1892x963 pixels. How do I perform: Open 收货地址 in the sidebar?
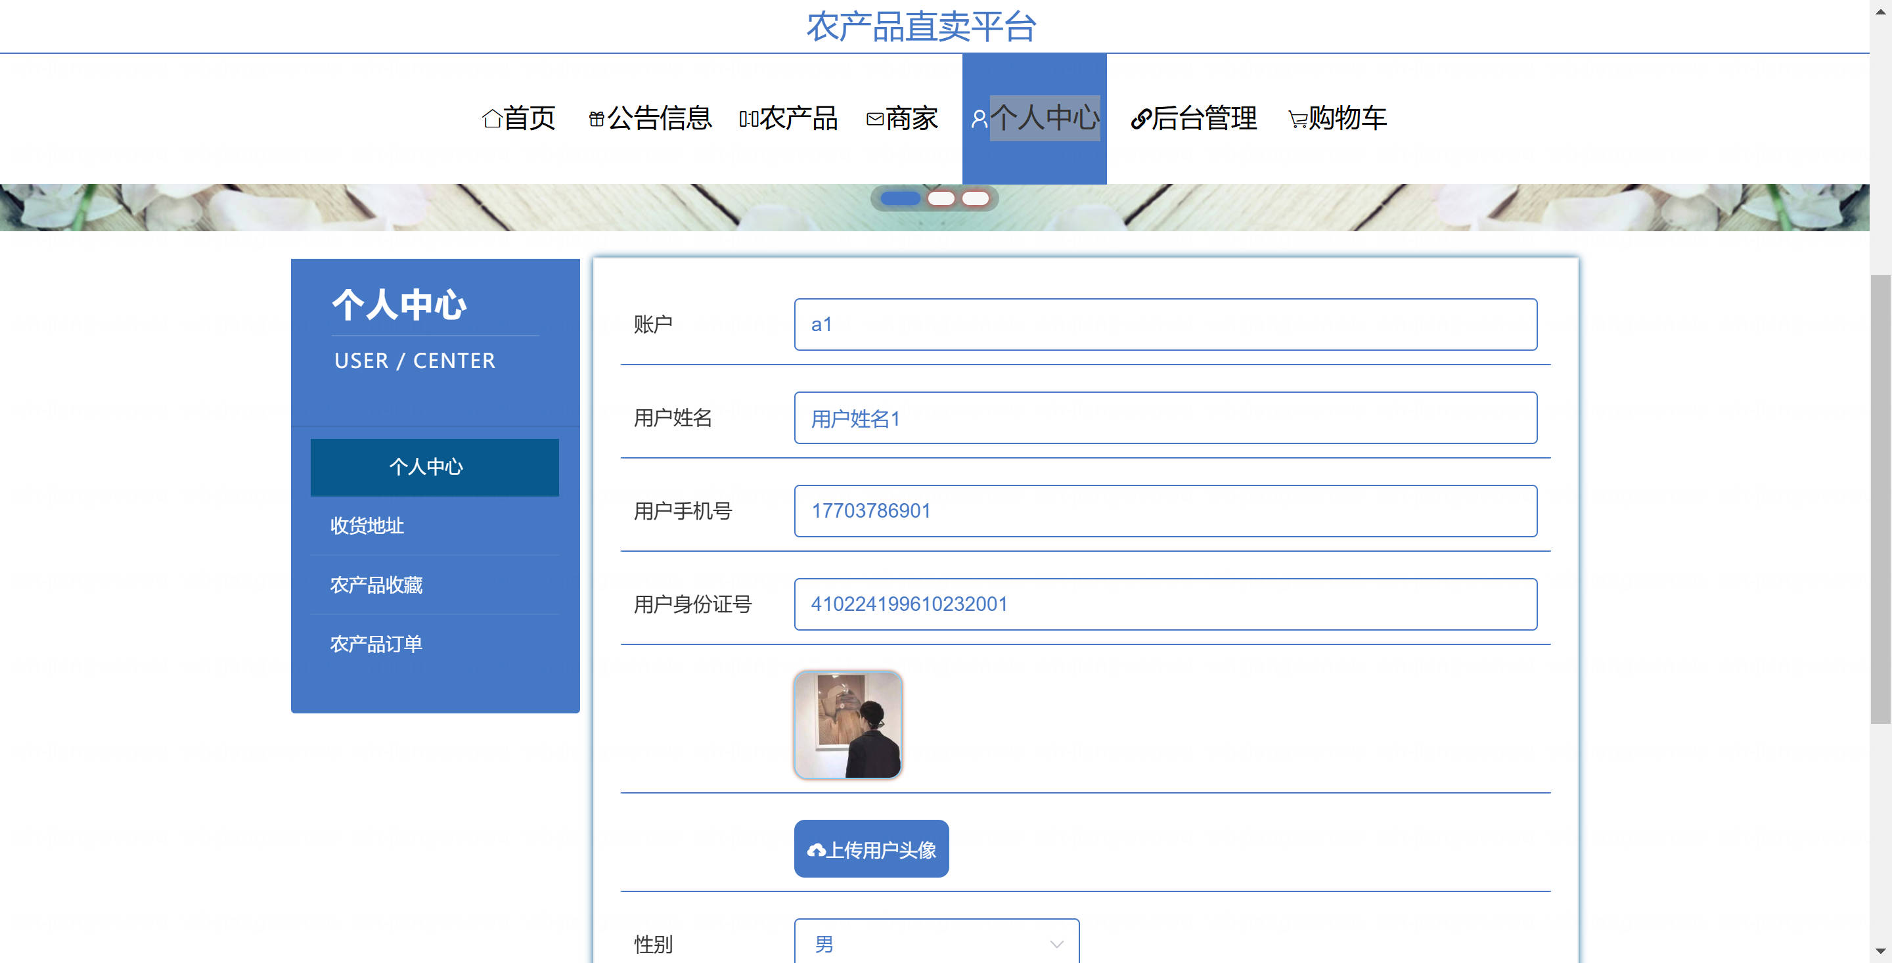pos(435,526)
